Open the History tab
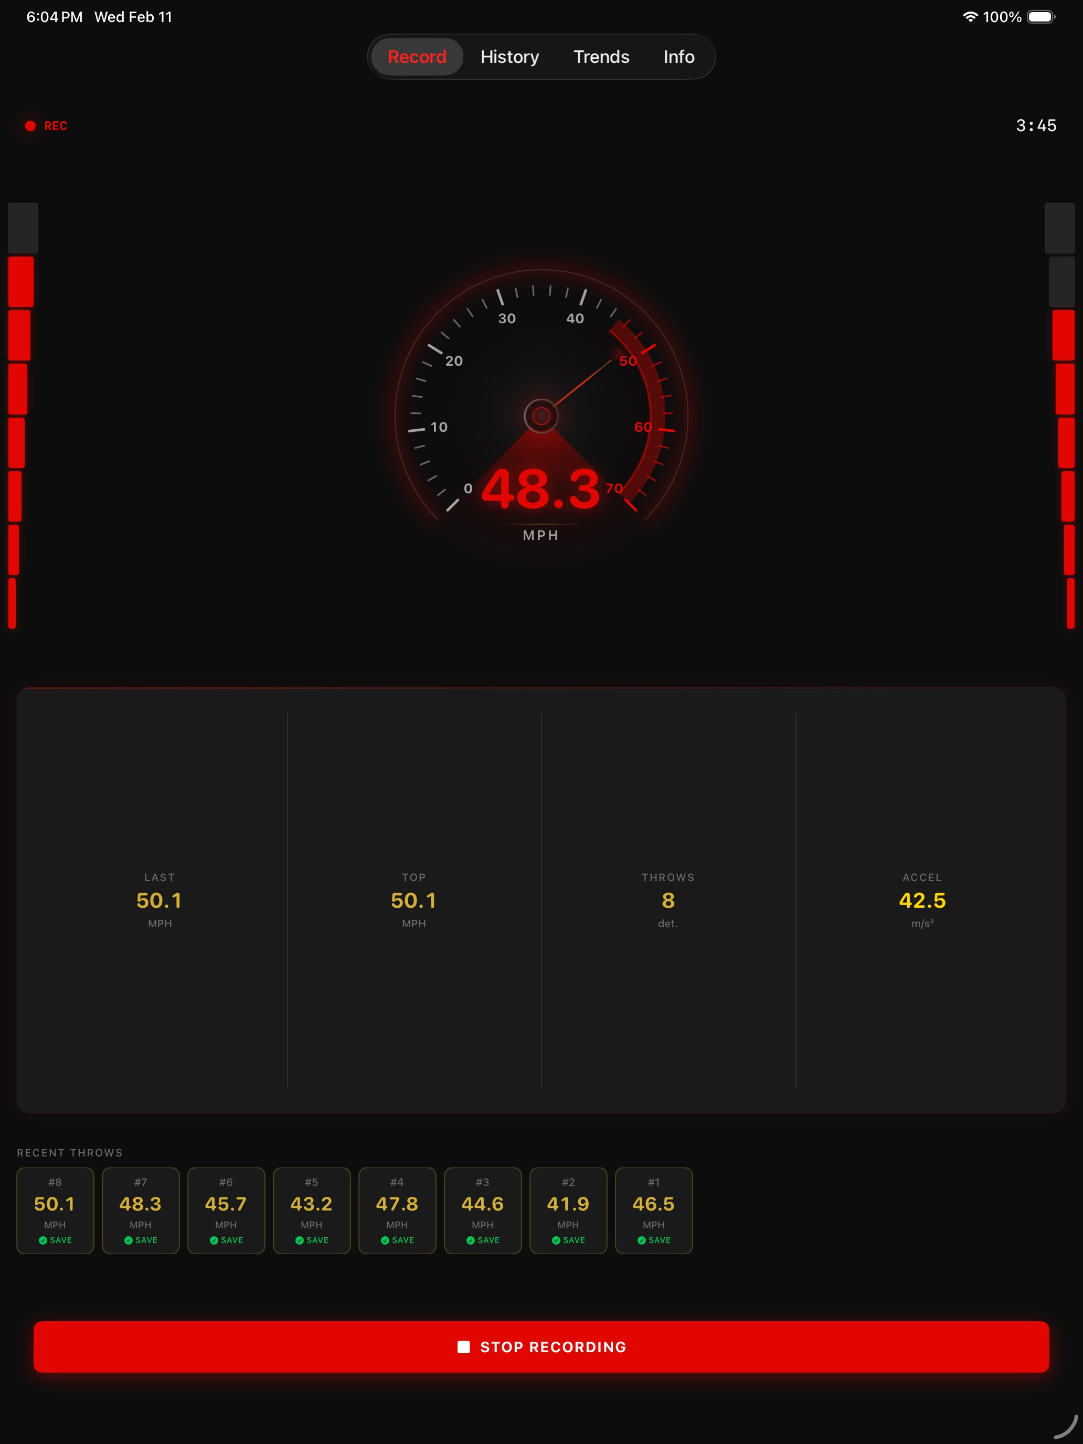 click(510, 57)
